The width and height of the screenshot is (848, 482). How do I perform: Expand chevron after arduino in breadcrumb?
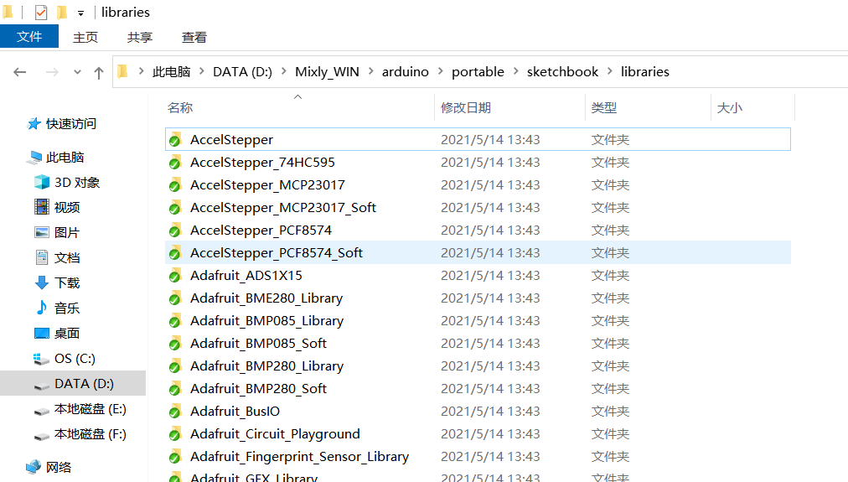(x=440, y=71)
